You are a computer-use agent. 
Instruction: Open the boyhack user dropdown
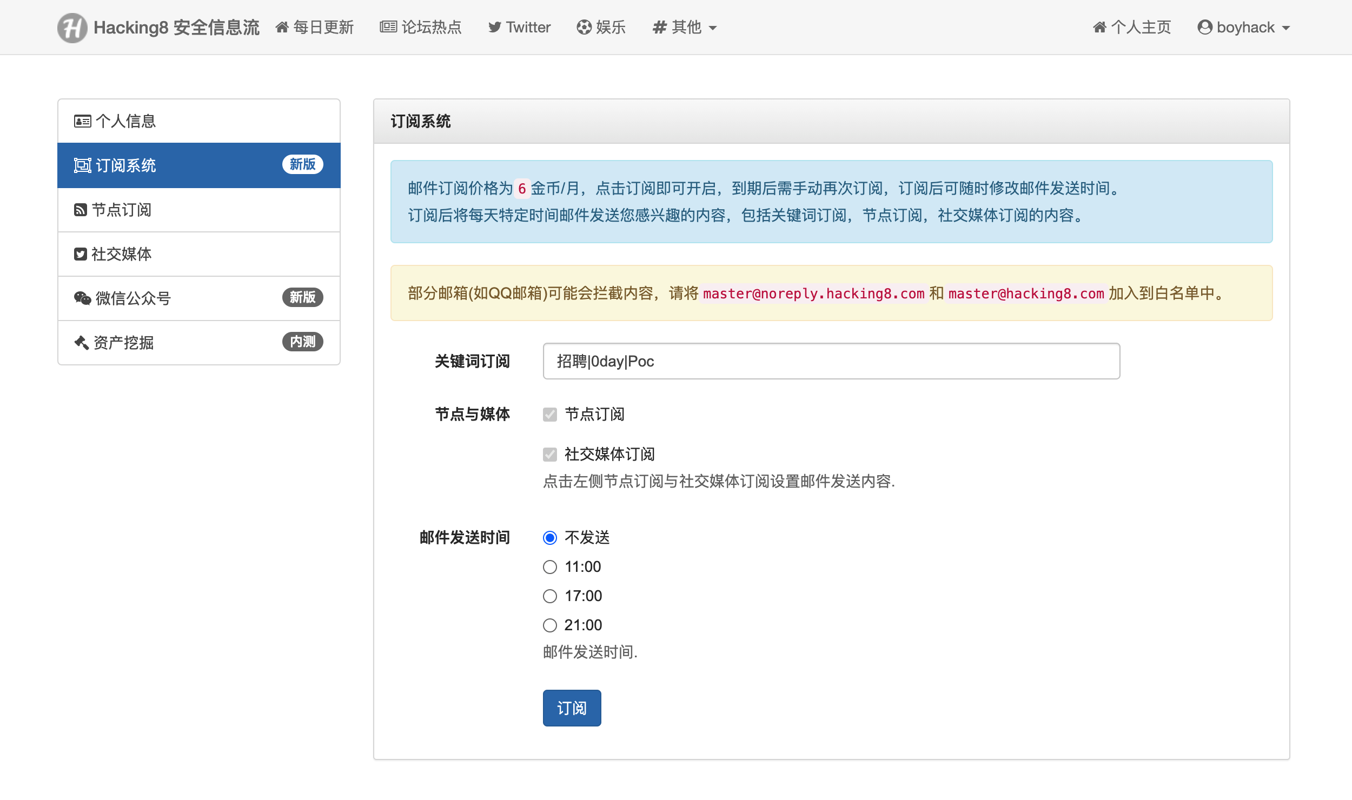click(1244, 27)
